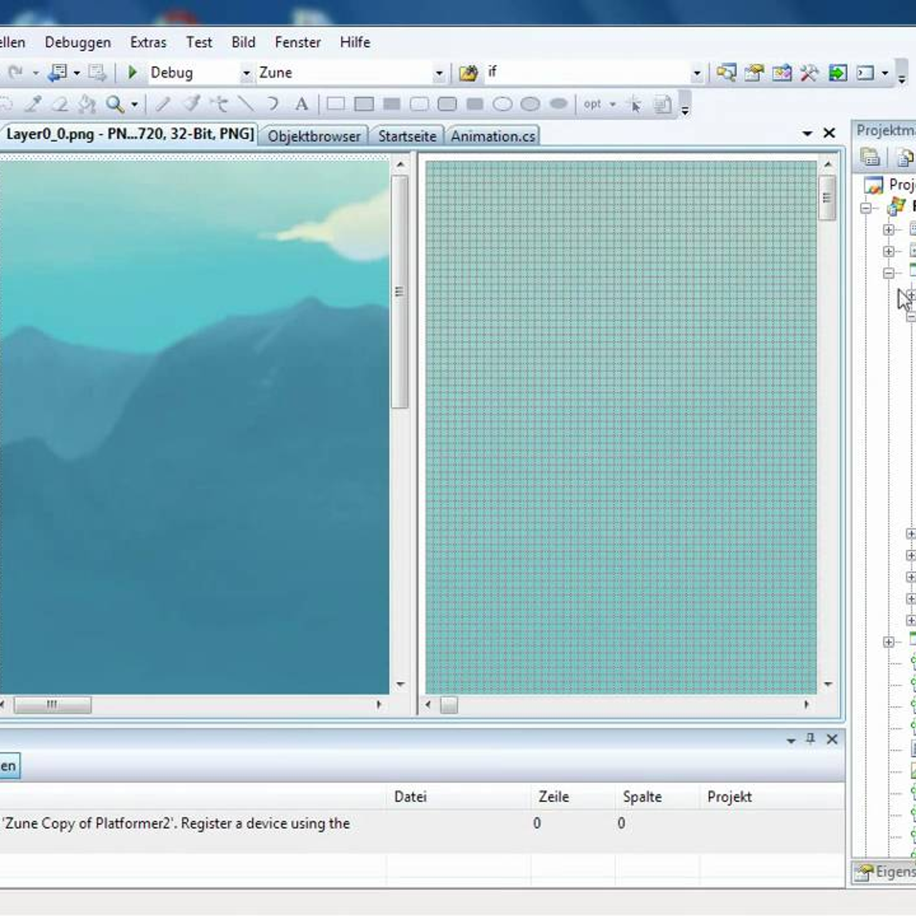916x916 pixels.
Task: Open the find box dropdown showing 'if'
Action: click(697, 73)
